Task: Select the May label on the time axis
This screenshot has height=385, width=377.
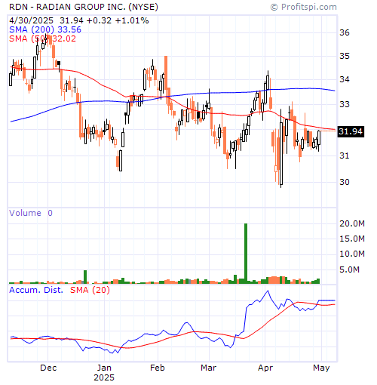Action: coord(321,368)
